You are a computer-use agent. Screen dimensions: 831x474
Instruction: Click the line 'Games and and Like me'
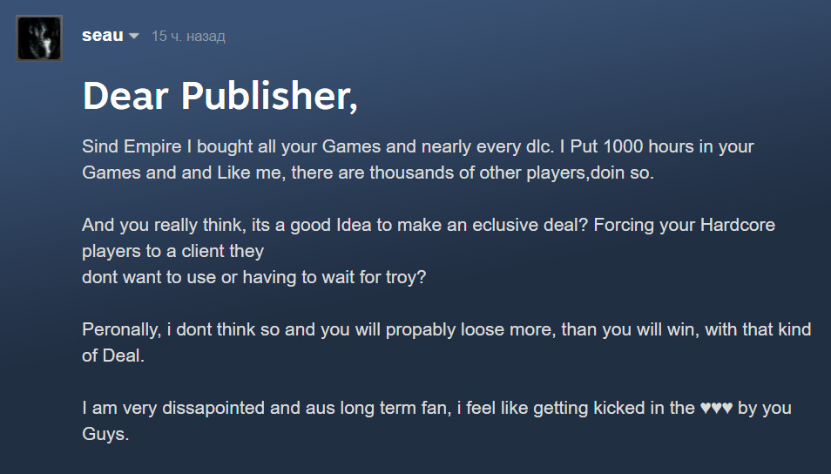click(368, 173)
